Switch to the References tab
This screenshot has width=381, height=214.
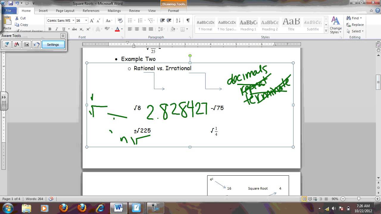(91, 11)
